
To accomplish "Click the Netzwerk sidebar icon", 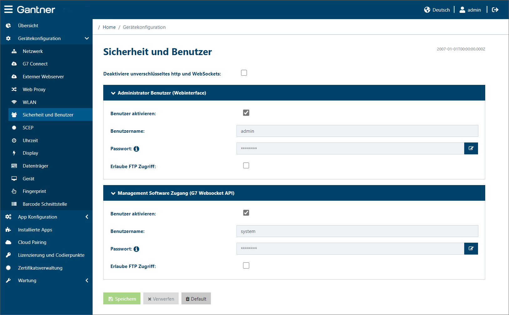I will (x=14, y=51).
